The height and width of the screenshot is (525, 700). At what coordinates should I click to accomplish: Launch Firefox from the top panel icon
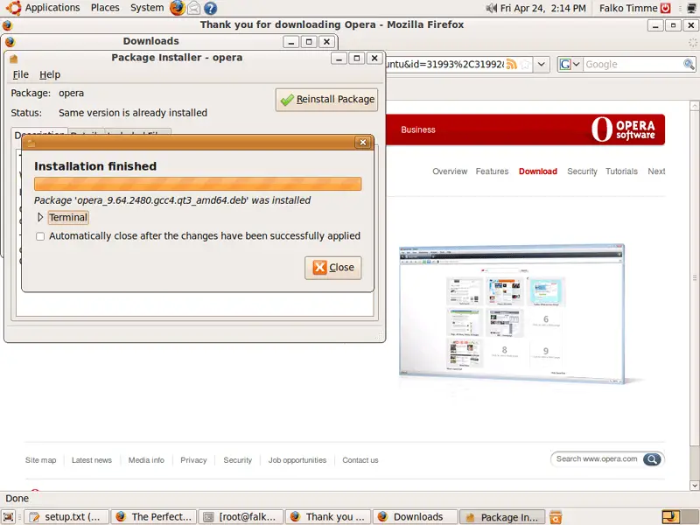point(178,8)
